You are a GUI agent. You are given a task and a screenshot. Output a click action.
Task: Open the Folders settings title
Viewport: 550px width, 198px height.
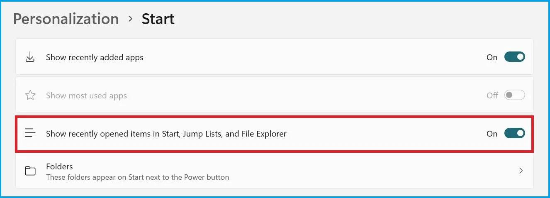point(59,166)
